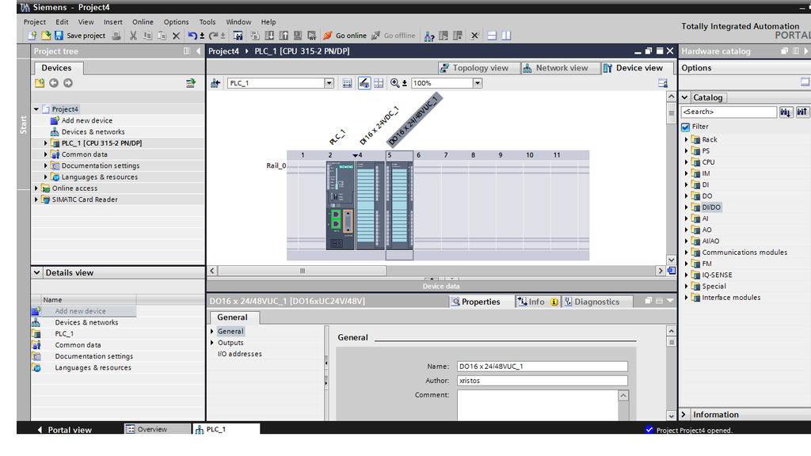811x456 pixels.
Task: Expand the Common data tree node
Action: (x=45, y=154)
